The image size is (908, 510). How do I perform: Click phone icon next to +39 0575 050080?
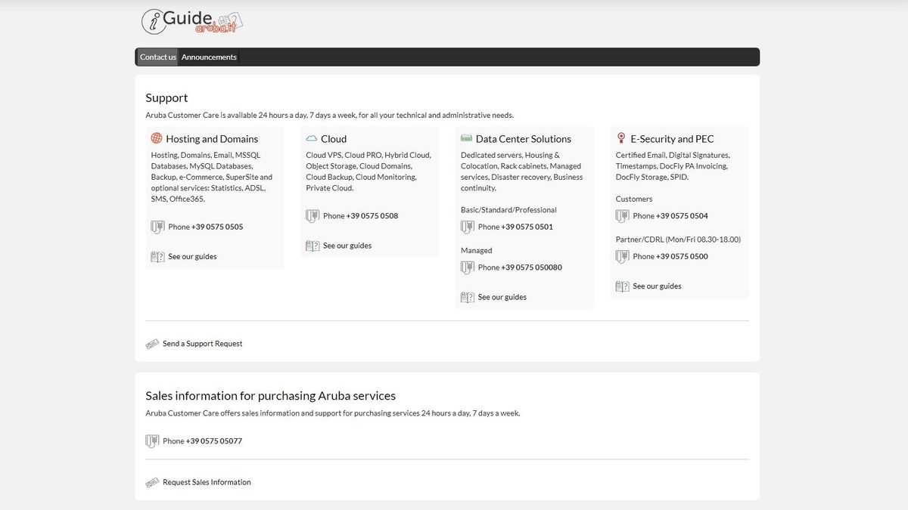(x=468, y=267)
